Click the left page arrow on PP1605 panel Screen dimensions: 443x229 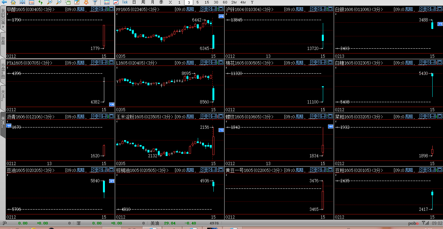203,9
